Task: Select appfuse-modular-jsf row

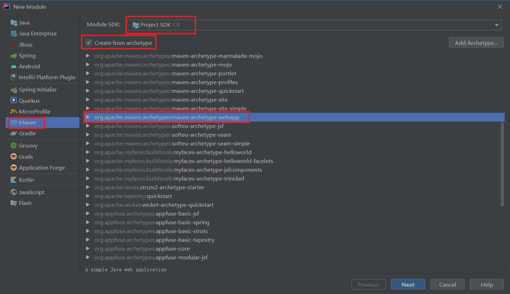Action: tap(295, 258)
